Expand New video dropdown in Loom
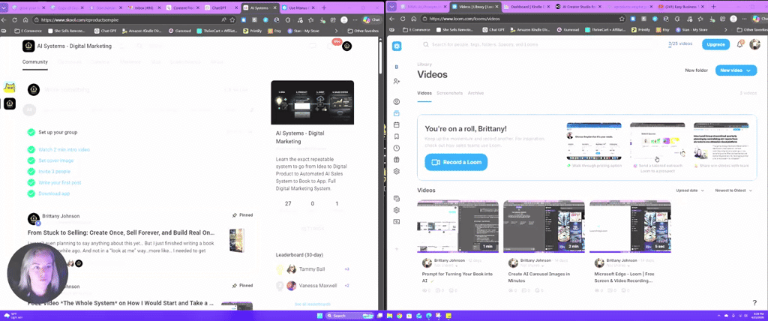 coord(749,70)
